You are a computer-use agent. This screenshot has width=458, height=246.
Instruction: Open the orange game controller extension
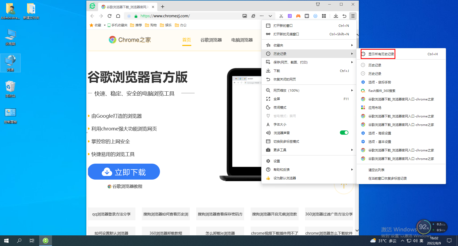coord(298,16)
